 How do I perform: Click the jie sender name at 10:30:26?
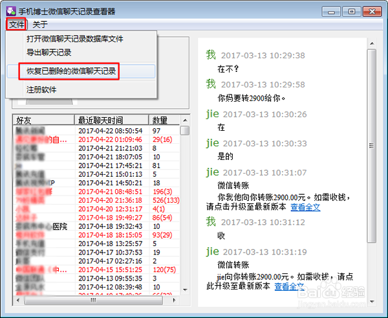click(x=213, y=114)
